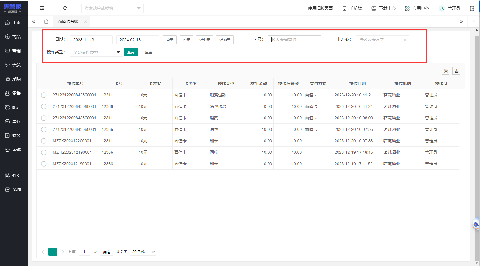
Task: Filter by 近30天 quick date
Action: pyautogui.click(x=225, y=40)
